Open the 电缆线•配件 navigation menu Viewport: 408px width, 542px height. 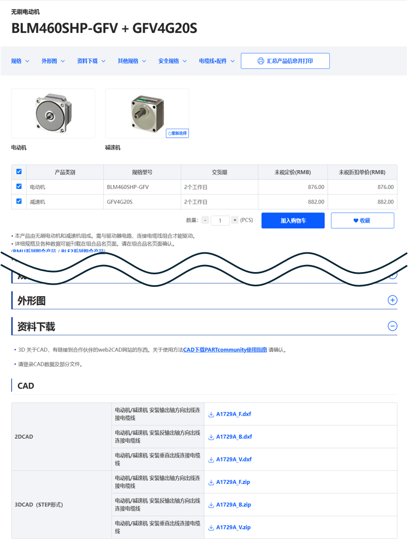[217, 61]
